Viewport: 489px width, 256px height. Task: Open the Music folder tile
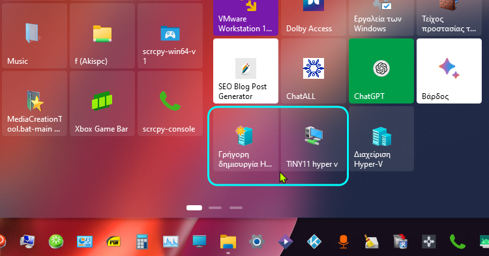click(x=35, y=36)
